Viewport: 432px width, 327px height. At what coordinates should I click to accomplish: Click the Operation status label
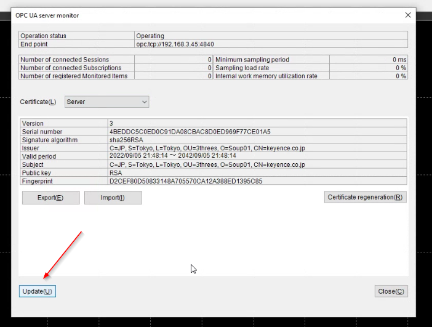[x=43, y=36]
